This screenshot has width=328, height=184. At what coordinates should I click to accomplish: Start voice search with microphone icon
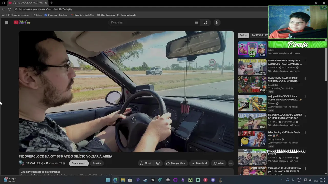coord(217,22)
